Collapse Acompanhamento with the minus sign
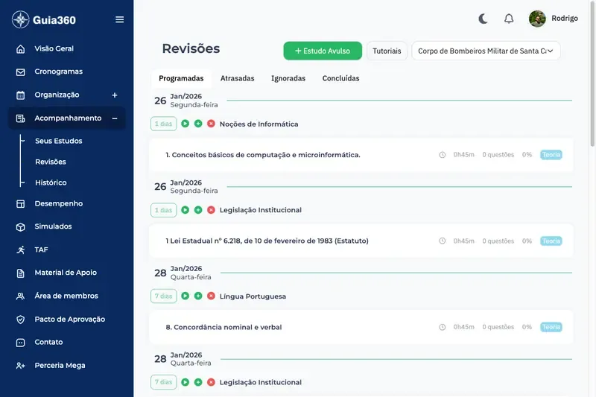Viewport: 596px width, 397px height. [x=115, y=118]
